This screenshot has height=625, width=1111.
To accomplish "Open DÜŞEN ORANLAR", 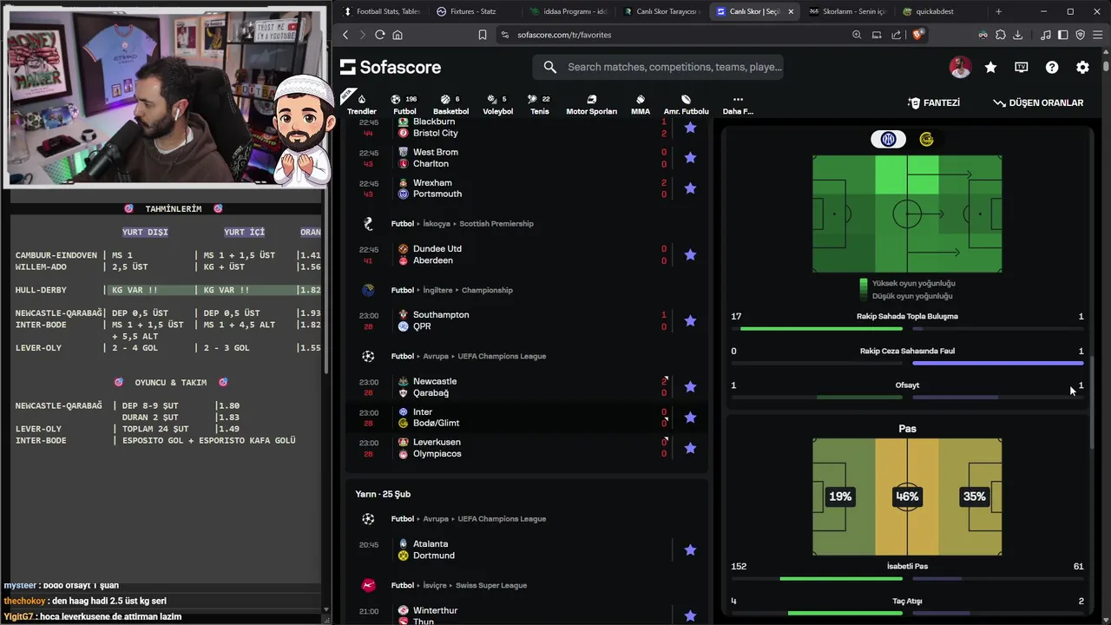I will 1038,102.
